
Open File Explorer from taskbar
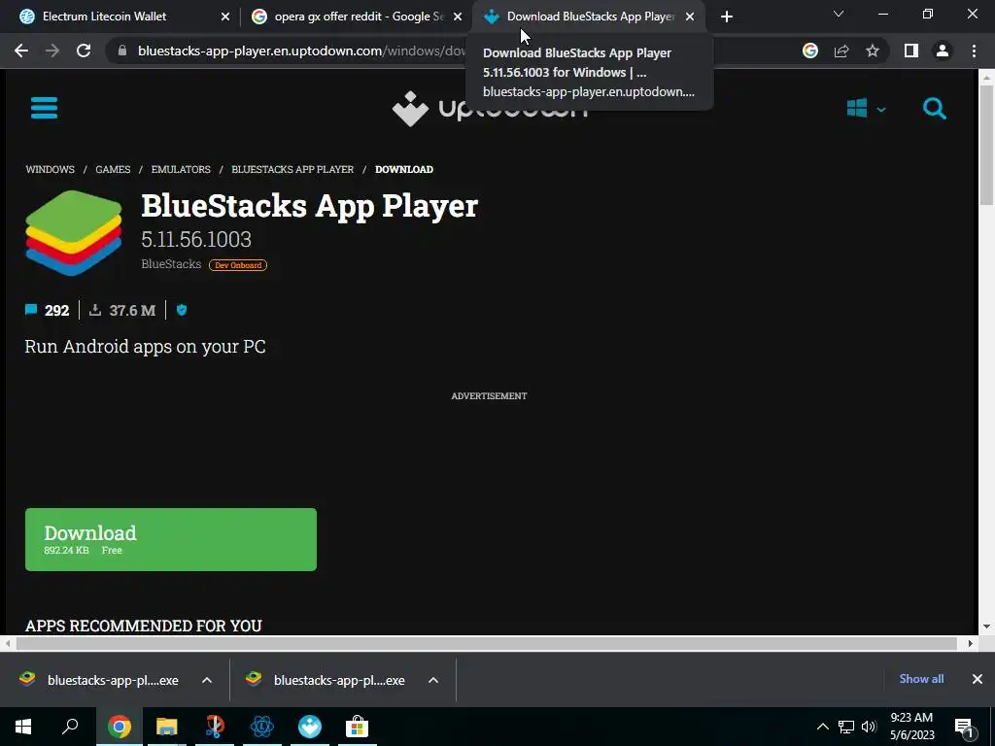[167, 727]
